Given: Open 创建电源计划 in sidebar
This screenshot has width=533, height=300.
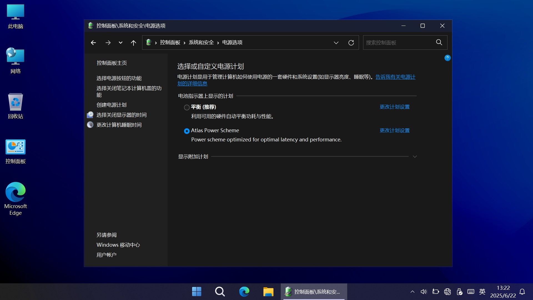Looking at the screenshot, I should (x=111, y=105).
